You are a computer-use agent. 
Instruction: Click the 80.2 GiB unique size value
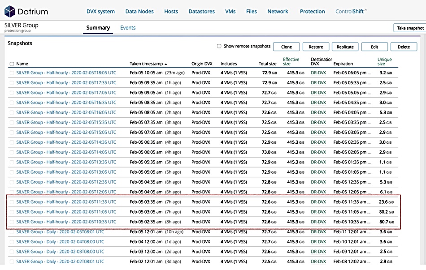(x=387, y=212)
